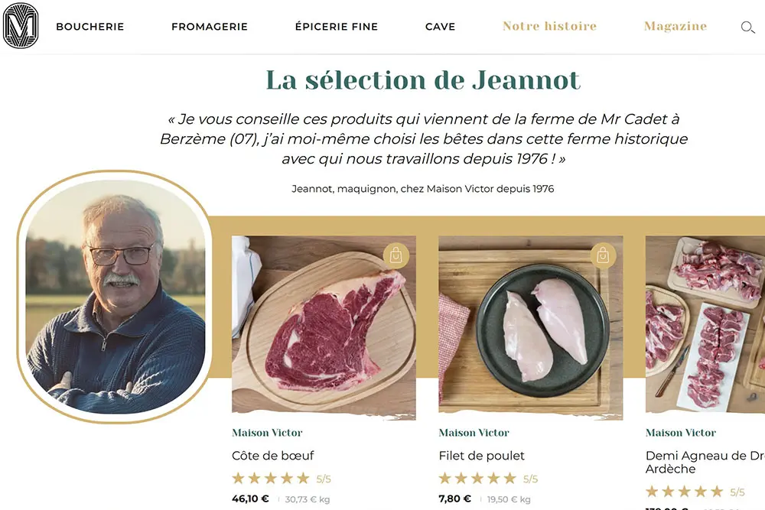Open Filet de poulet product title
765x510 pixels.
[482, 456]
